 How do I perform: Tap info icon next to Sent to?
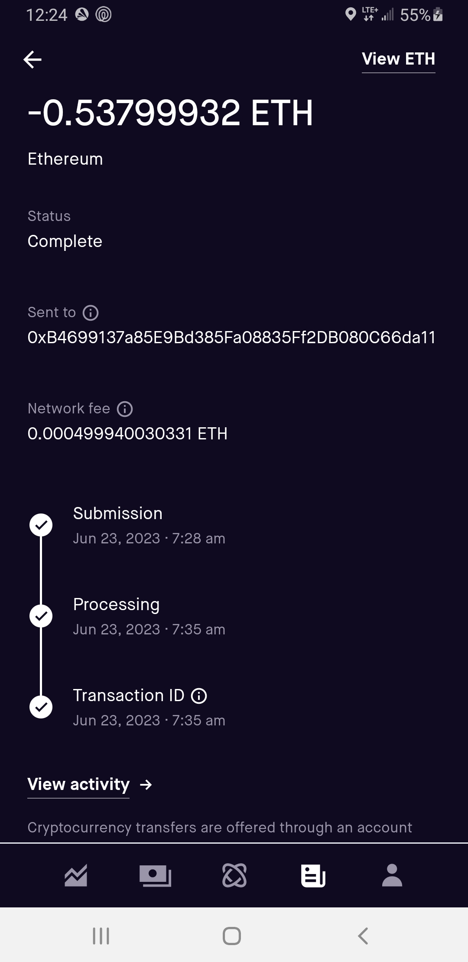coord(91,312)
